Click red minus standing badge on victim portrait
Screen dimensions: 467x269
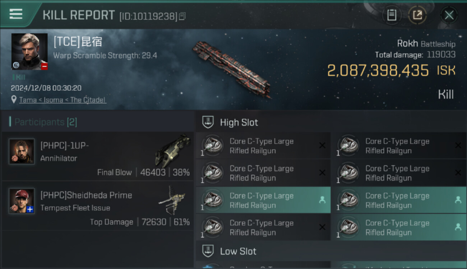click(44, 66)
